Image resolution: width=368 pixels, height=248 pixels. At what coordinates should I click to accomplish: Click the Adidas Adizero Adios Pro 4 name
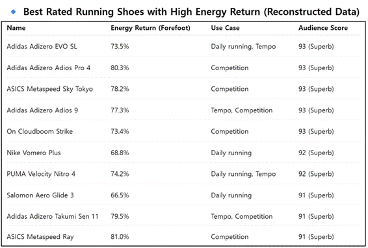point(48,68)
